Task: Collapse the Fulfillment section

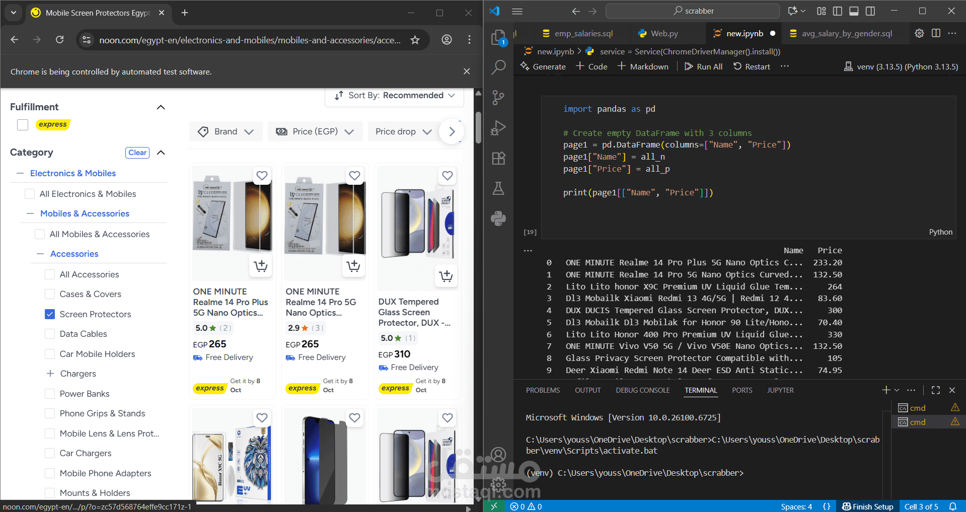Action: click(x=161, y=107)
